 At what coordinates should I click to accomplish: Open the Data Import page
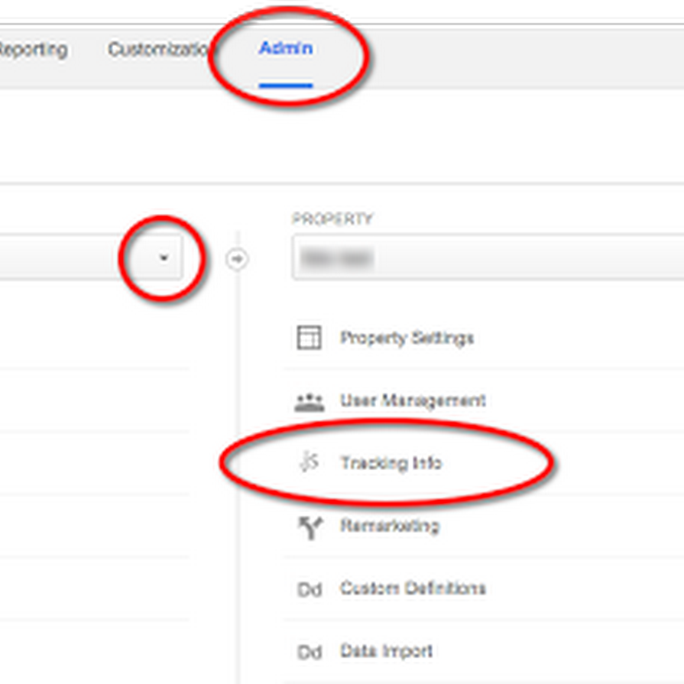[387, 651]
